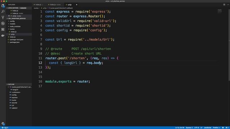
Task: Click variable icon beside config in Outline
Action: click(10, 95)
